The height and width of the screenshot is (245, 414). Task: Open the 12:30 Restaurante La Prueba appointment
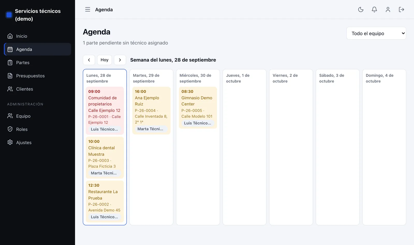105,201
